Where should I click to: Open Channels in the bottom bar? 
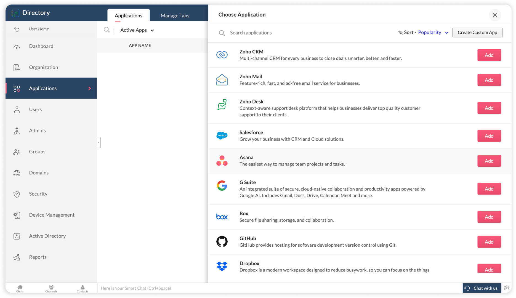coord(51,288)
